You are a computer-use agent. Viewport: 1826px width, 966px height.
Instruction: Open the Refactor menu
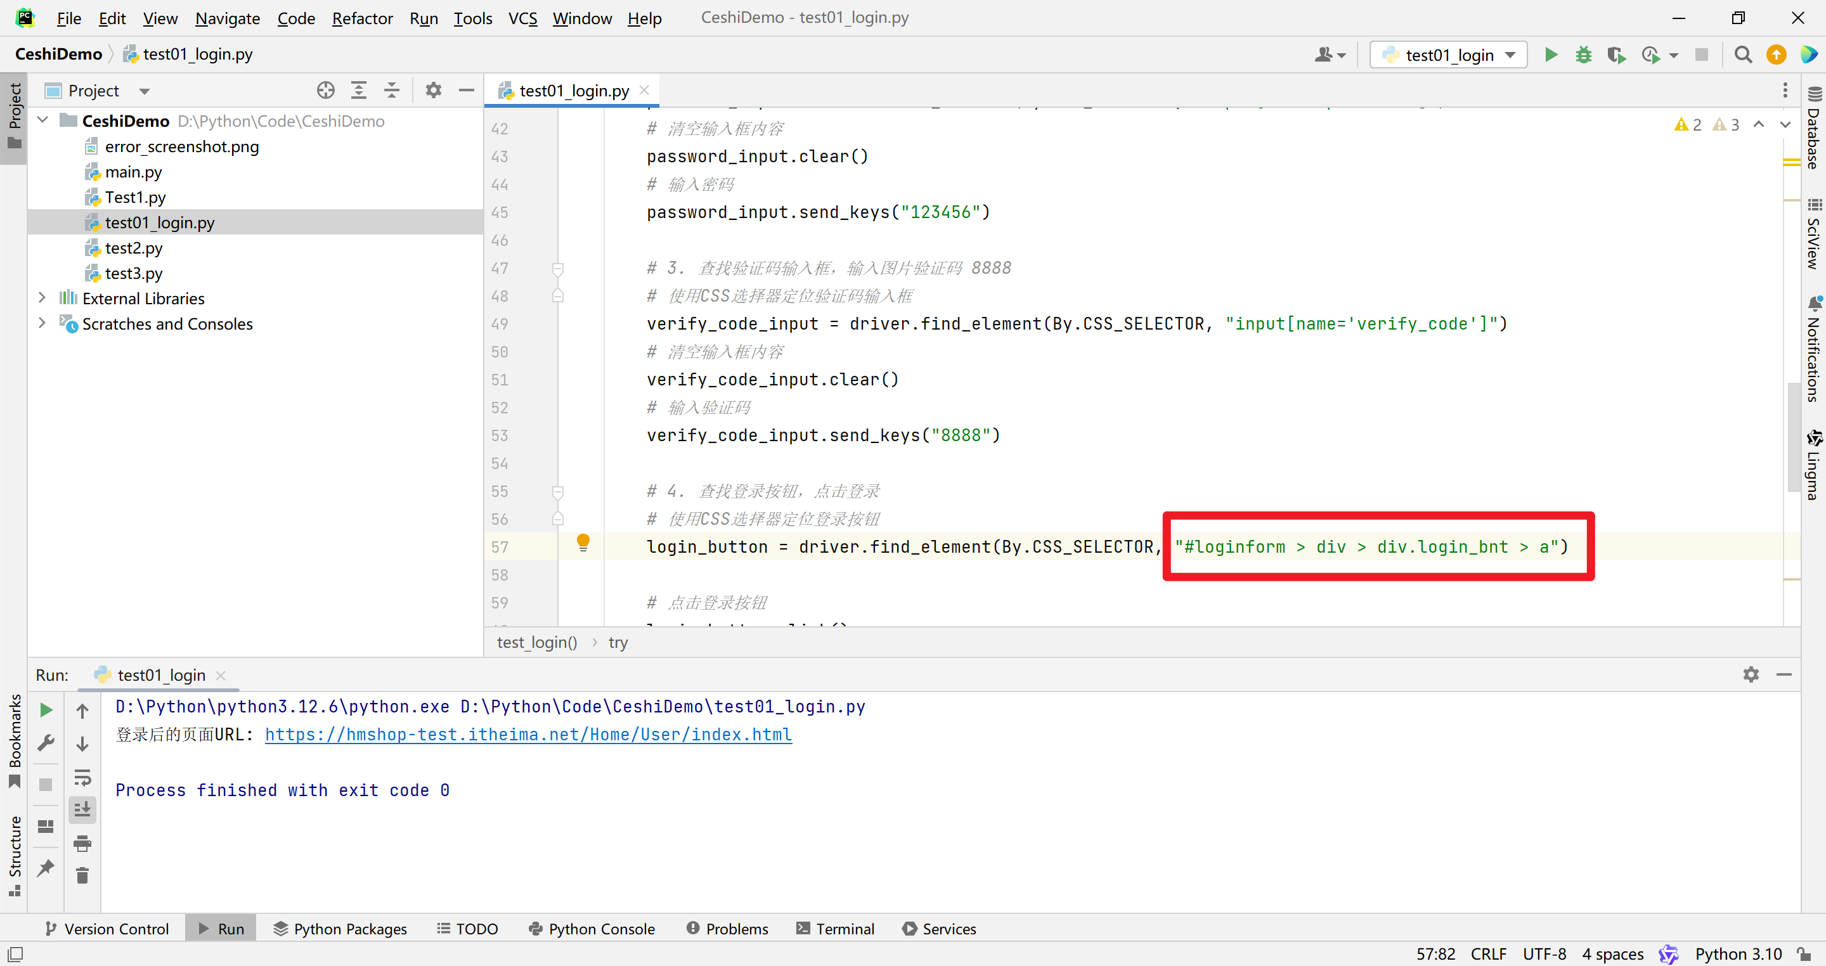pos(362,18)
